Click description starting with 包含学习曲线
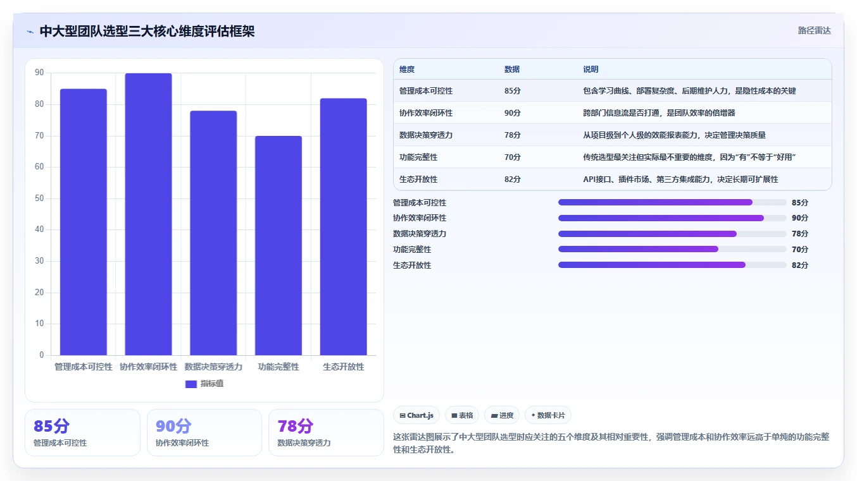The image size is (857, 481). click(689, 91)
